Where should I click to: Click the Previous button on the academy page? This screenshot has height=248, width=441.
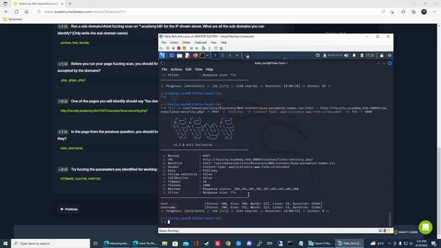[x=69, y=209]
